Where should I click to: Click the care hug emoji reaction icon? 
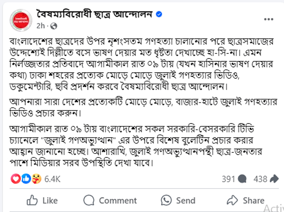click(x=36, y=179)
